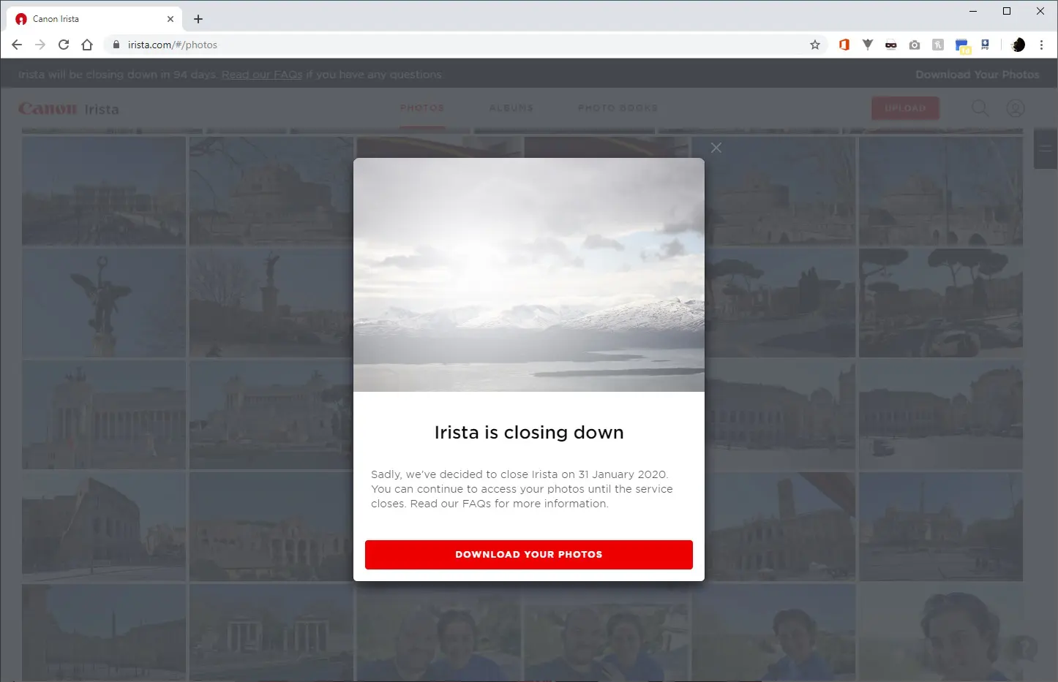Open the angel statue photo thumbnail
The height and width of the screenshot is (682, 1058).
[103, 303]
